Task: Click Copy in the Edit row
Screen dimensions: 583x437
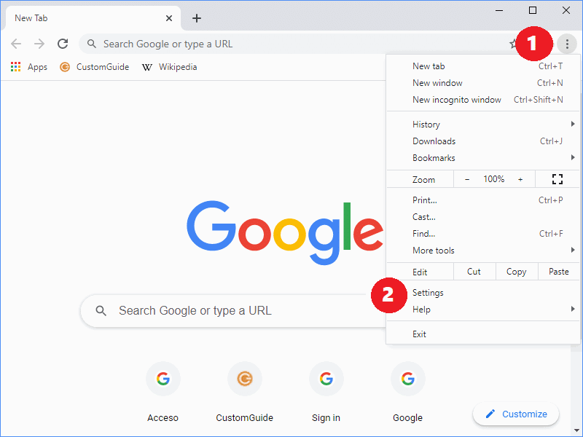Action: click(x=517, y=272)
